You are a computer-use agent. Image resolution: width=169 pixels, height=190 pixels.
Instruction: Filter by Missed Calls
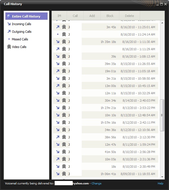20,39
